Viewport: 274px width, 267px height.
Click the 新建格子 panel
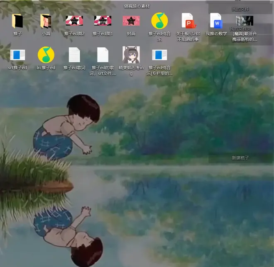pos(240,158)
